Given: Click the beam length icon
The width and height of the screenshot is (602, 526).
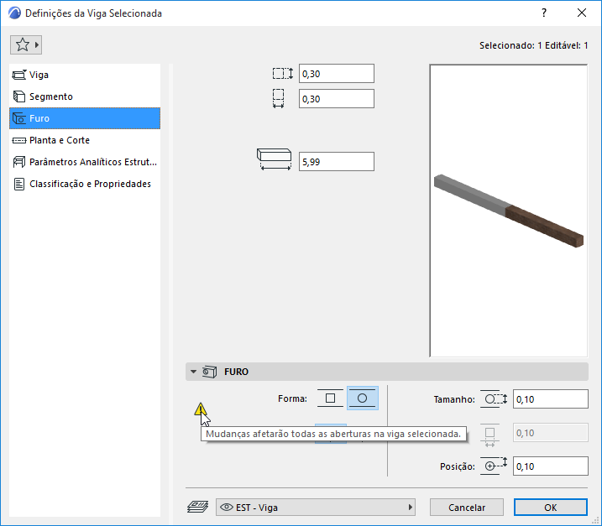Looking at the screenshot, I should click(x=274, y=159).
